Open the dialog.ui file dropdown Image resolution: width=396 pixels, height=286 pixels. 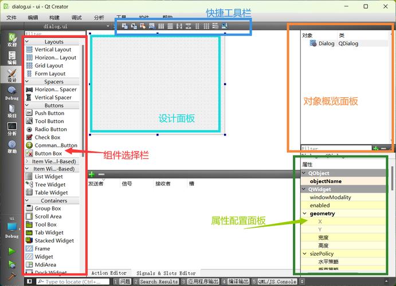pyautogui.click(x=108, y=26)
